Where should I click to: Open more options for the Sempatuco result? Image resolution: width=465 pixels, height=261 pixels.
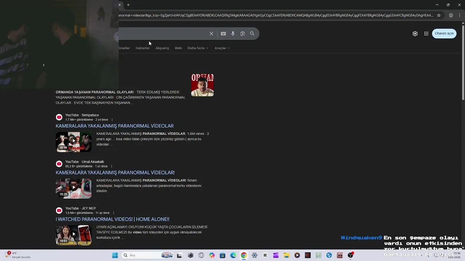click(x=112, y=120)
